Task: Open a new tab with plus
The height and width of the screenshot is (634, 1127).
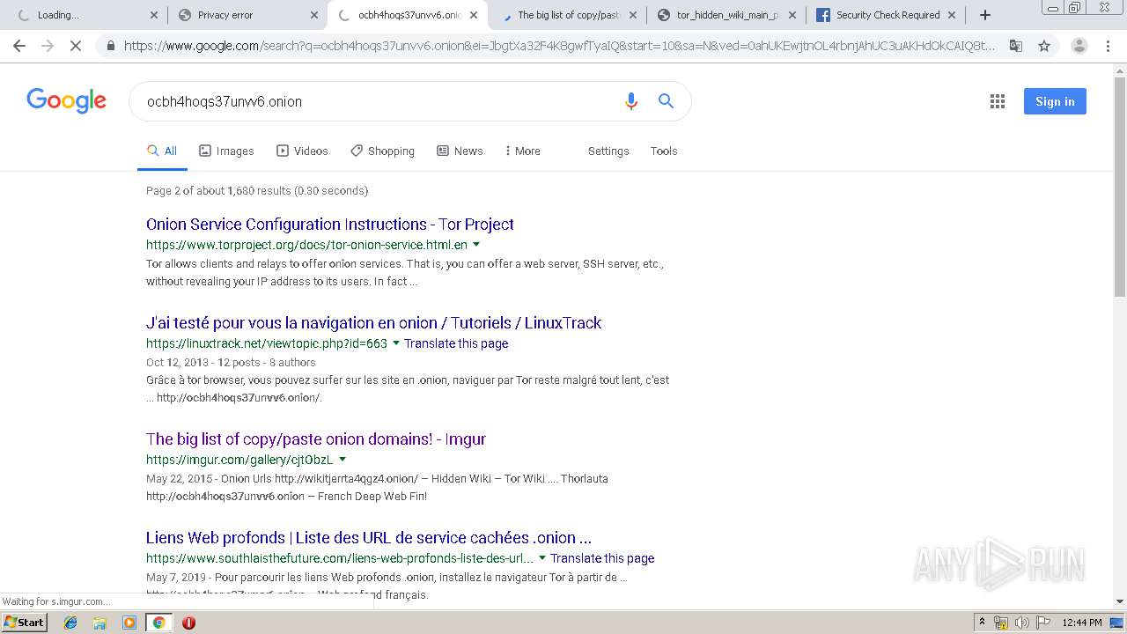Action: coord(985,15)
